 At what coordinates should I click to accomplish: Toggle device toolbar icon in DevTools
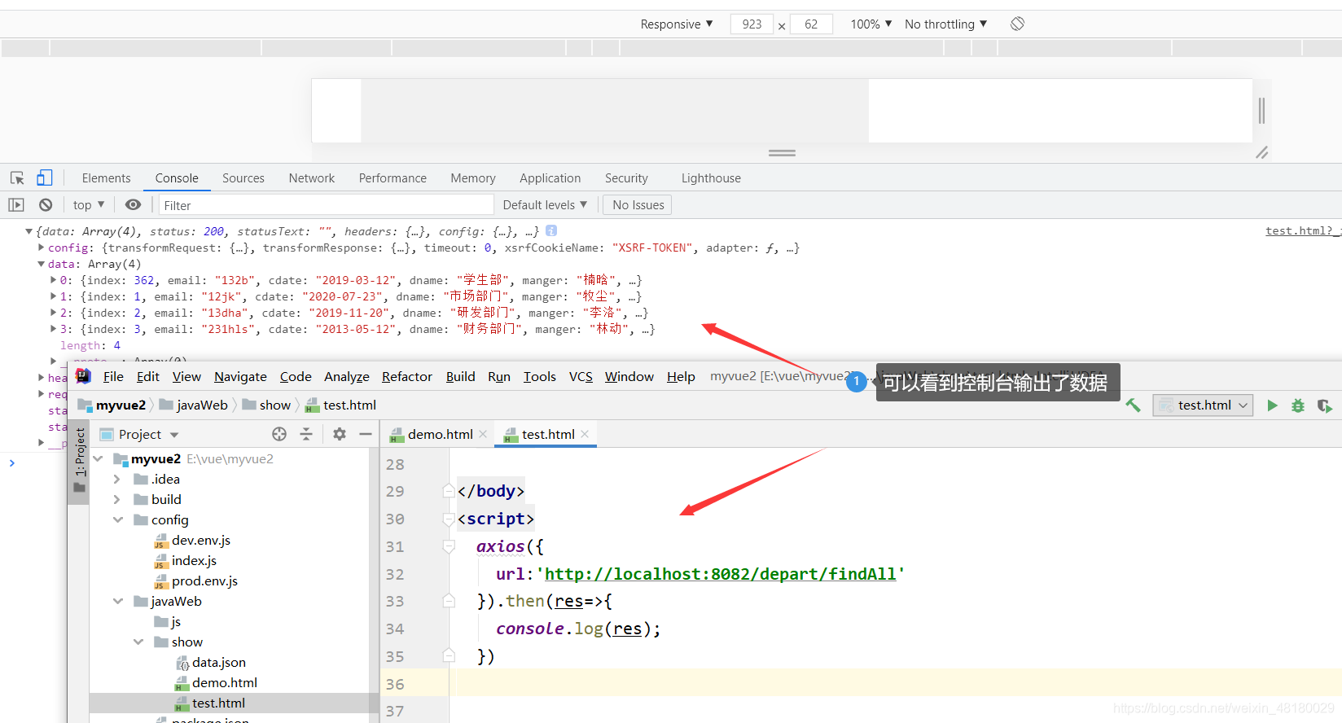tap(45, 177)
